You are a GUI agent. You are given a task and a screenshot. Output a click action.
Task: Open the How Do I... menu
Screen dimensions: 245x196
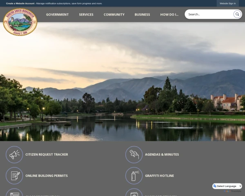click(x=169, y=15)
